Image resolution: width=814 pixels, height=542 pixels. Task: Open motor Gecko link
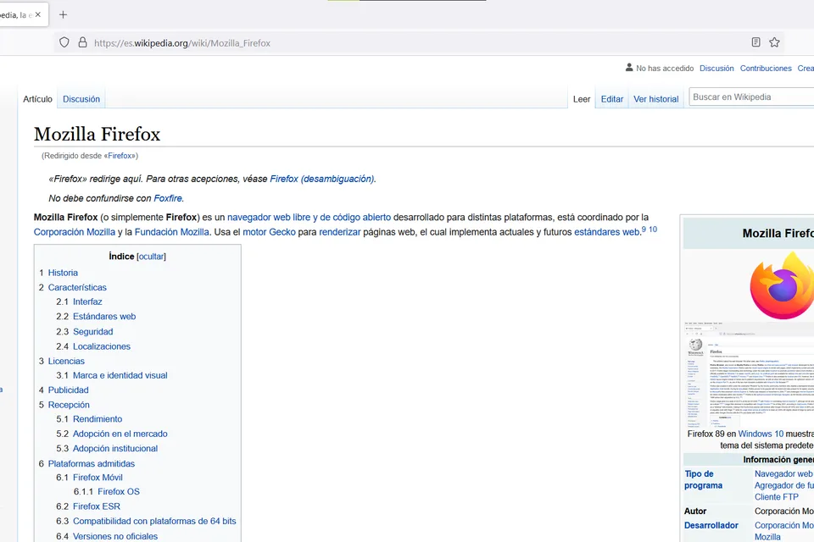pos(269,232)
